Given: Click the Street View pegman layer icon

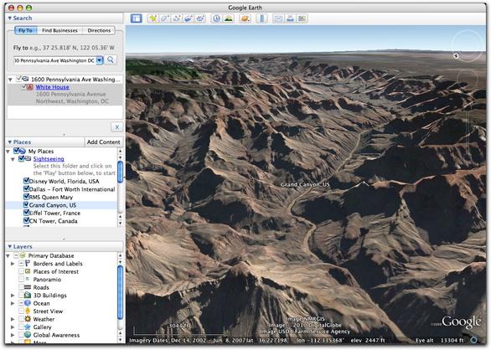Looking at the screenshot, I should 28,311.
